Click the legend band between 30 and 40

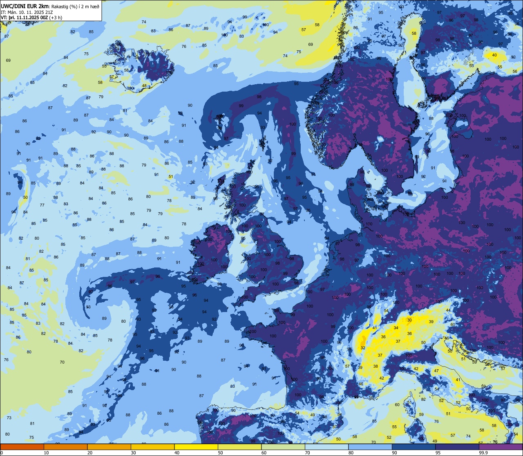tap(152, 447)
